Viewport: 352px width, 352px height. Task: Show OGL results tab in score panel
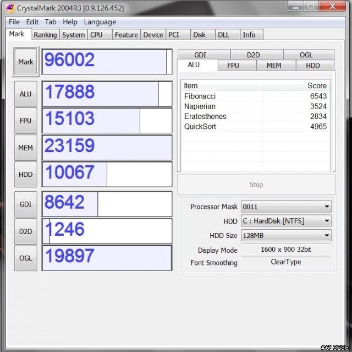point(309,55)
